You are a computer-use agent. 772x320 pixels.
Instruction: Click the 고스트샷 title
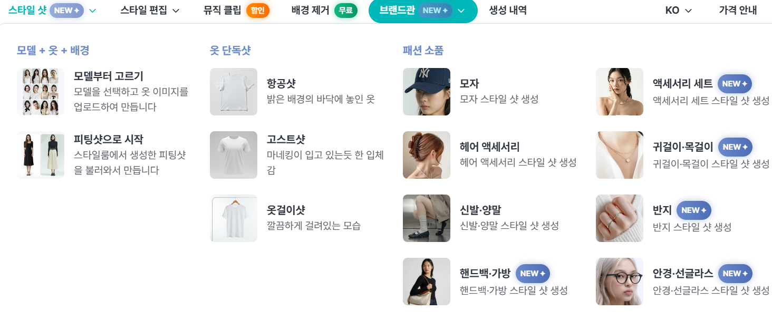coord(286,139)
